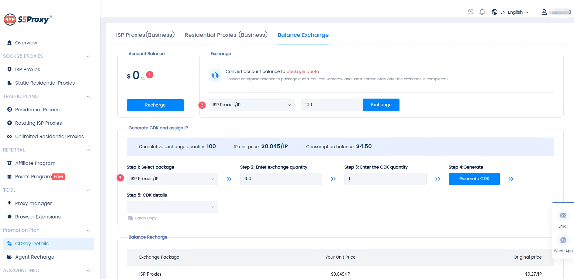Image resolution: width=574 pixels, height=279 pixels.
Task: Collapse the TRAFFIC PLANS sidebar section
Action: pyautogui.click(x=88, y=96)
